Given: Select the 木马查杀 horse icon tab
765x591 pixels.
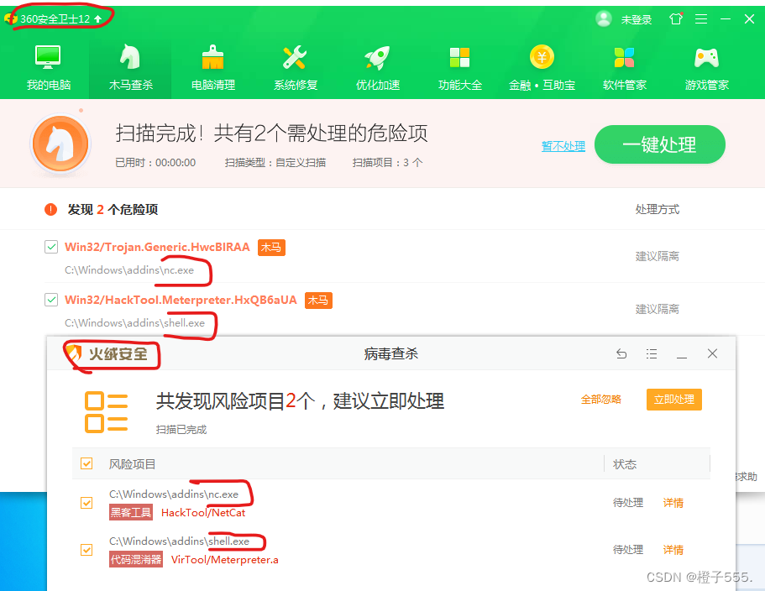Looking at the screenshot, I should 130,67.
